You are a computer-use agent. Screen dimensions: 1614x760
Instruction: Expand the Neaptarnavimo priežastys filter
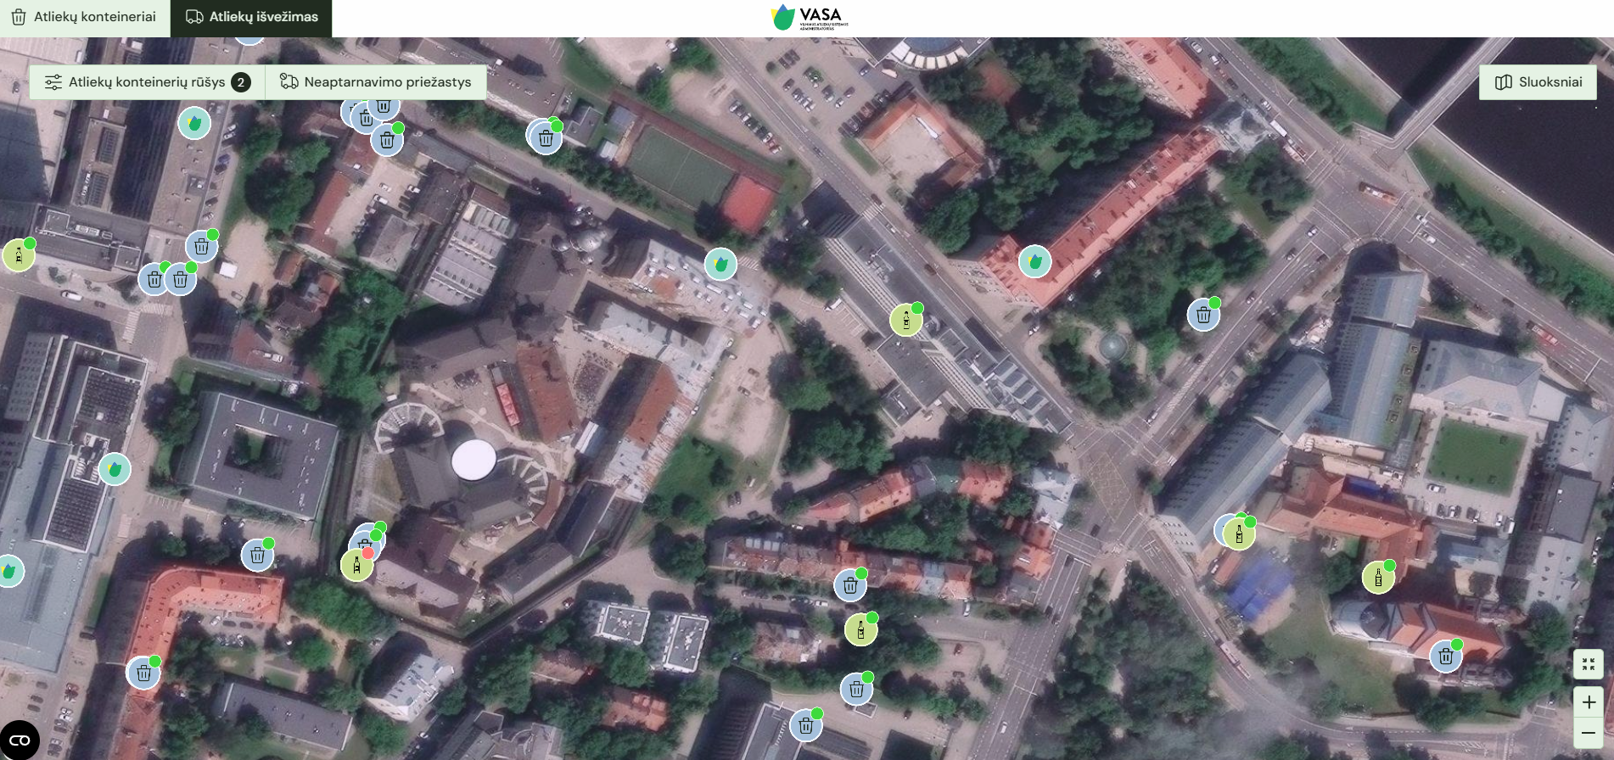(376, 82)
